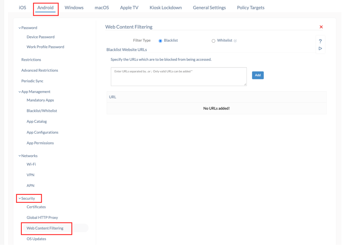Select Advanced Restrictions in sidebar
The height and width of the screenshot is (245, 345).
tap(39, 71)
